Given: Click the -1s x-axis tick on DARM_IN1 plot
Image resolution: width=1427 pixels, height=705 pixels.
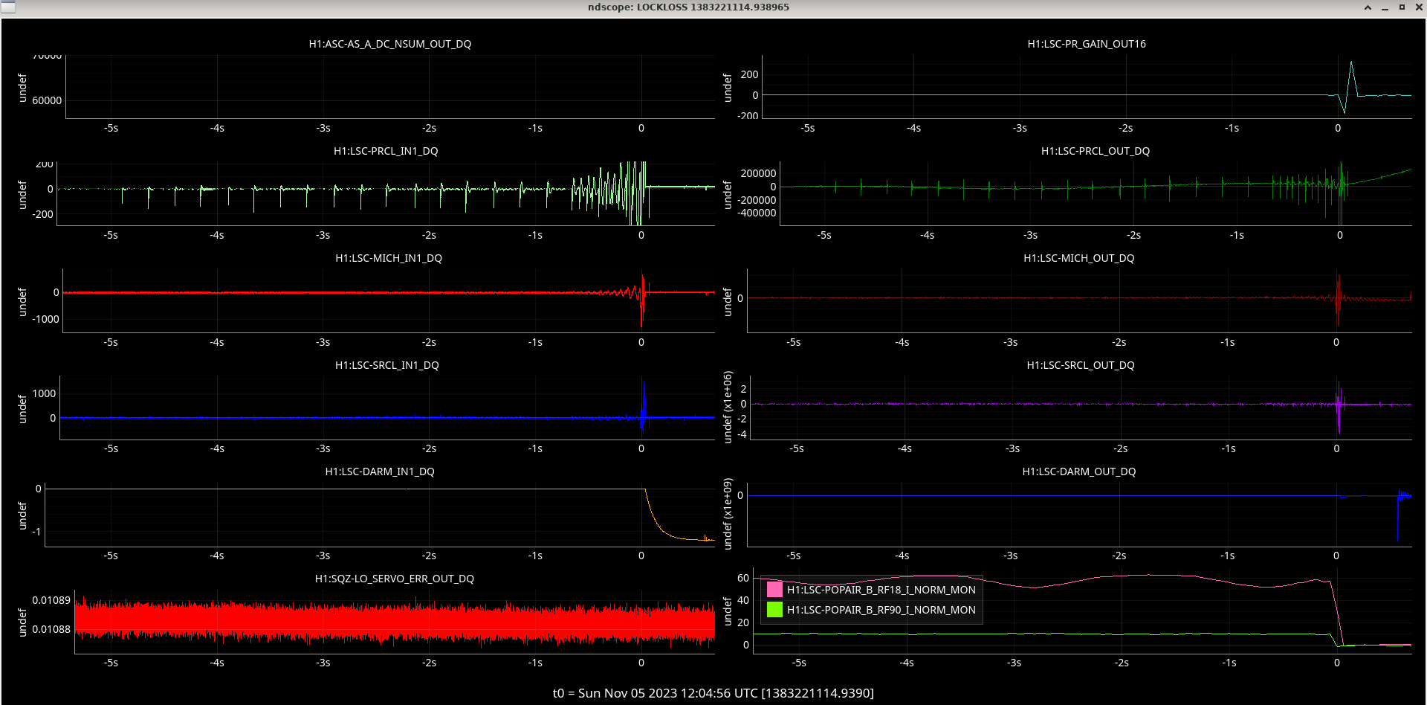Looking at the screenshot, I should pyautogui.click(x=535, y=556).
